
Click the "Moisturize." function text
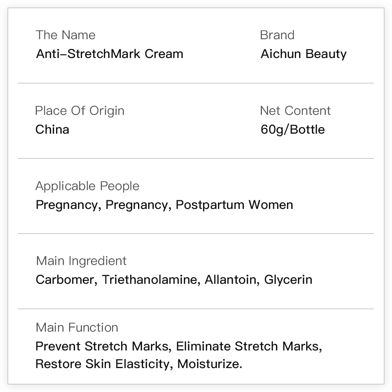pos(210,364)
